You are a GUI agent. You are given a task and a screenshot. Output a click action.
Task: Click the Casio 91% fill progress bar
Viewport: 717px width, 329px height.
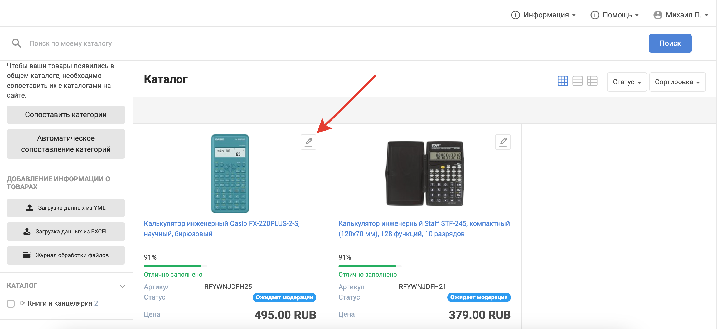pos(175,266)
